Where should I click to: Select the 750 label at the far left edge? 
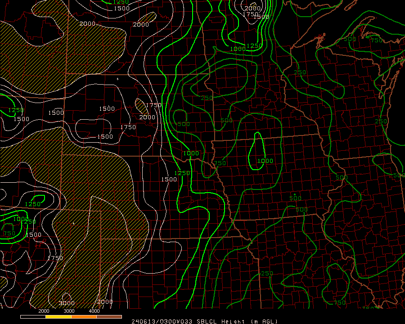click(9, 233)
